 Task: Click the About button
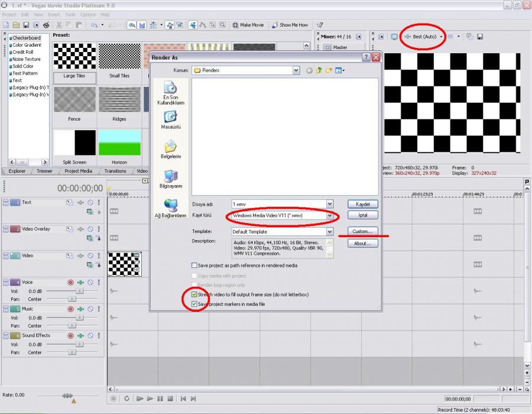[x=363, y=243]
